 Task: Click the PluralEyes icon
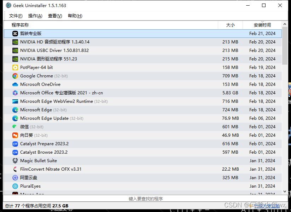(15, 186)
